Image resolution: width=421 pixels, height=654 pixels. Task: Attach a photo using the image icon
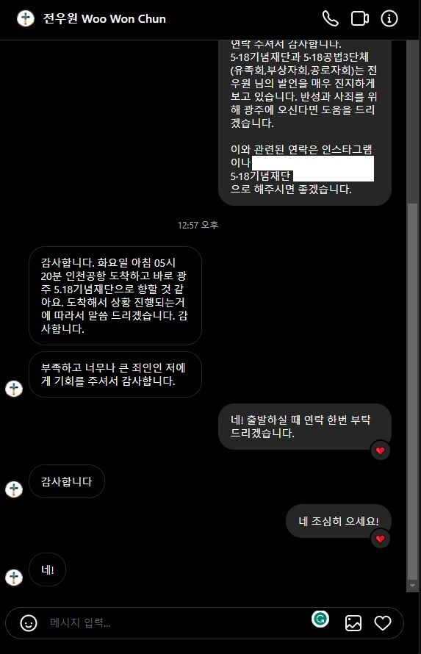click(353, 623)
